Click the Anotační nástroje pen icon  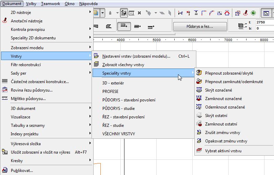[5, 21]
